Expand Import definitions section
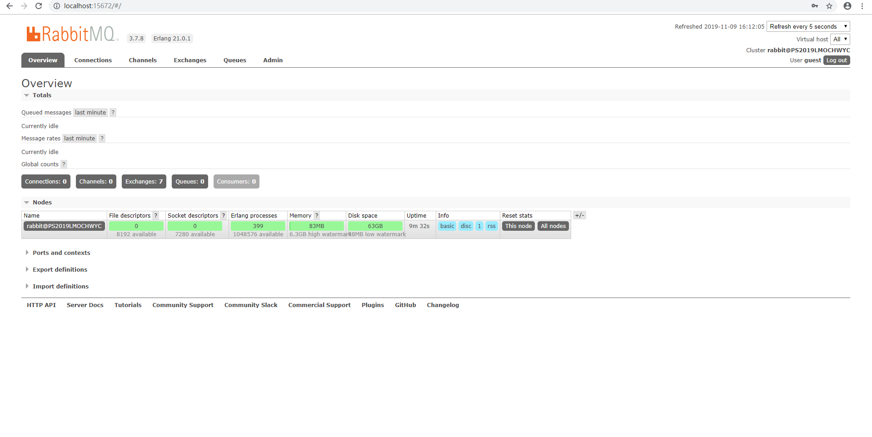872x437 pixels. 60,287
